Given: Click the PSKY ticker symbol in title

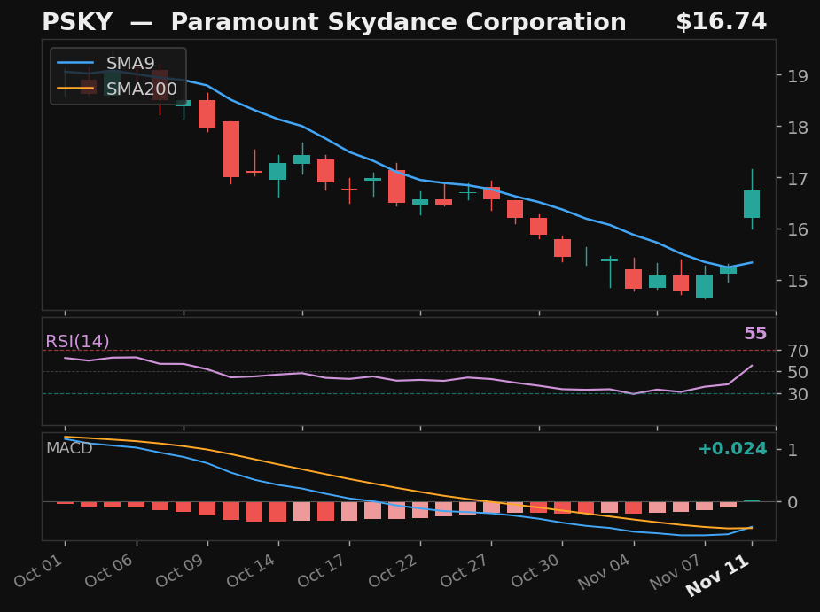Looking at the screenshot, I should 77,22.
